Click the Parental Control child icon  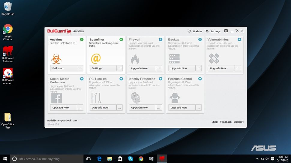[x=175, y=98]
